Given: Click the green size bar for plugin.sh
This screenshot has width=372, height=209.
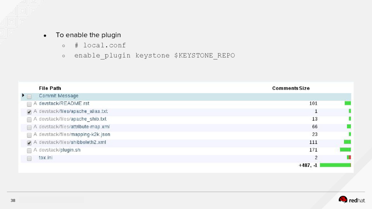Looking at the screenshot, I should coord(345,149).
